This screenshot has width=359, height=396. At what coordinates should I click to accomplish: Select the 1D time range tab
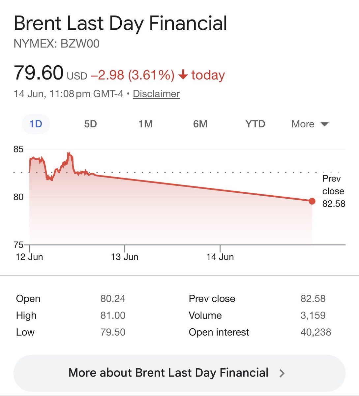pos(36,124)
